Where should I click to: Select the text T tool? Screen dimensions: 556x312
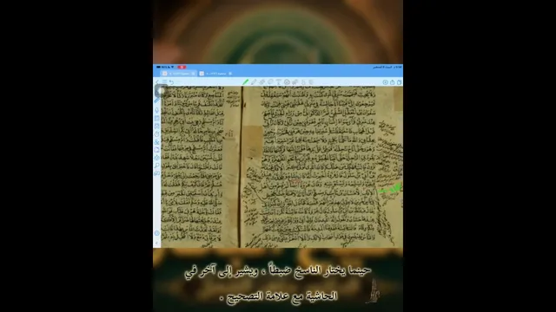(279, 82)
